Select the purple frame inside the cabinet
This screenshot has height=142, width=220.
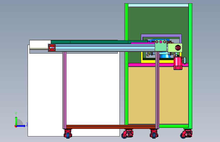[161, 36]
